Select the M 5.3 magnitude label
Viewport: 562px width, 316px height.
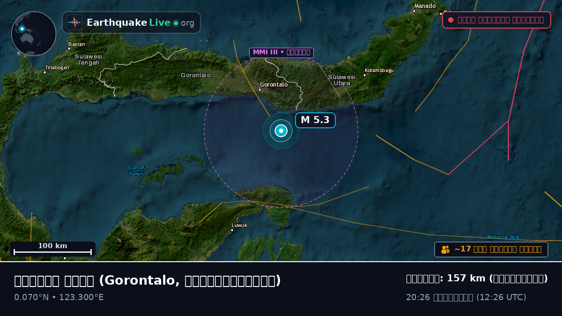tap(315, 120)
